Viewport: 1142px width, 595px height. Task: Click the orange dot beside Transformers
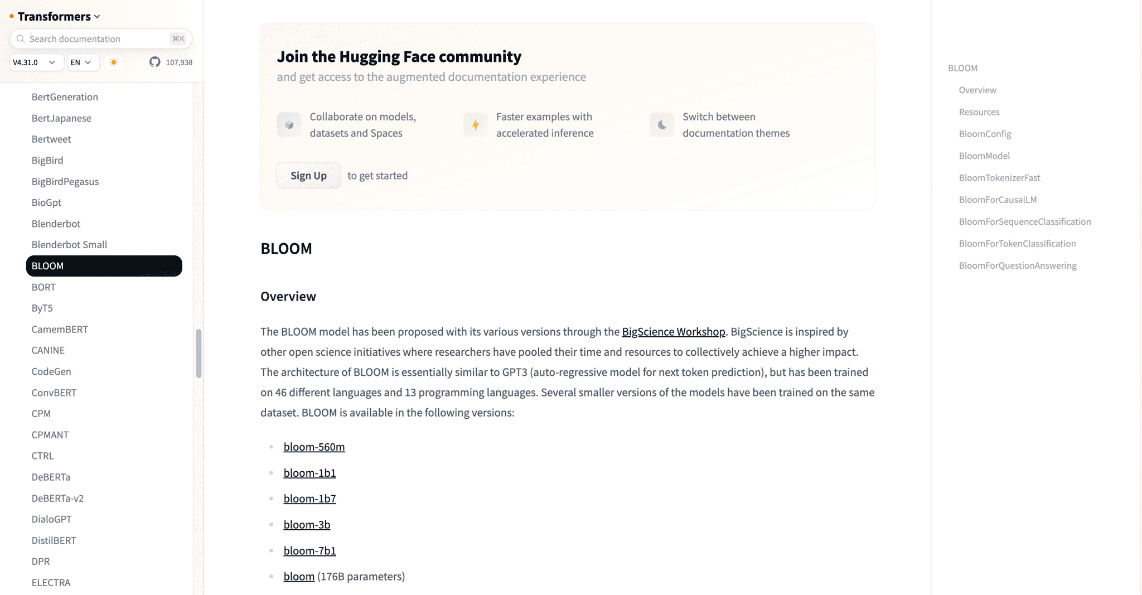(x=11, y=17)
